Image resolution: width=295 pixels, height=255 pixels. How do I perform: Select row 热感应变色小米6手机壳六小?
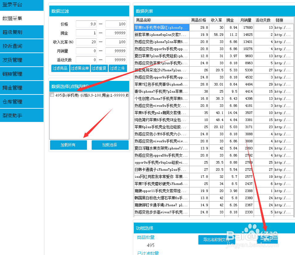[x=214, y=134]
